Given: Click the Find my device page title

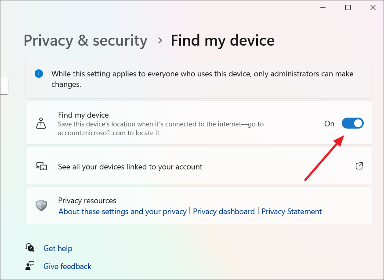Looking at the screenshot, I should [x=223, y=40].
